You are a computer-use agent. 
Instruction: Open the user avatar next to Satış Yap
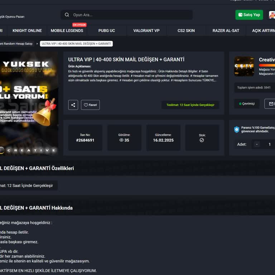272,15
